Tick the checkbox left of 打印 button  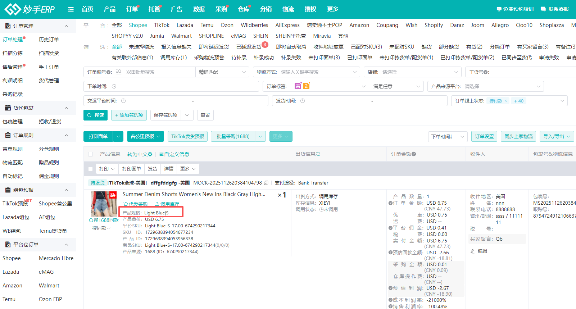[x=91, y=169]
